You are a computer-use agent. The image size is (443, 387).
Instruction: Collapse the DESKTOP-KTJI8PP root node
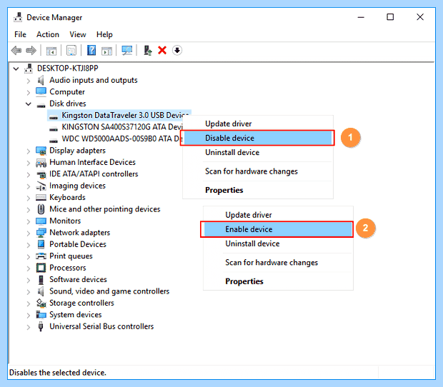point(16,69)
